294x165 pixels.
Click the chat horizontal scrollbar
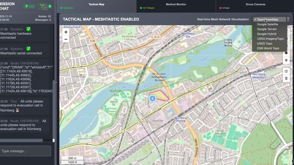coord(21,140)
